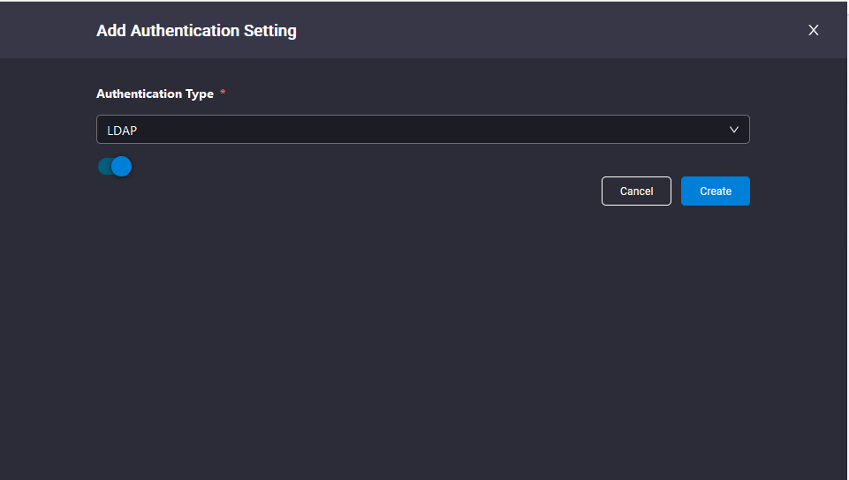Toggle the blue switch below the LDAP dropdown
849x480 pixels.
coord(115,167)
